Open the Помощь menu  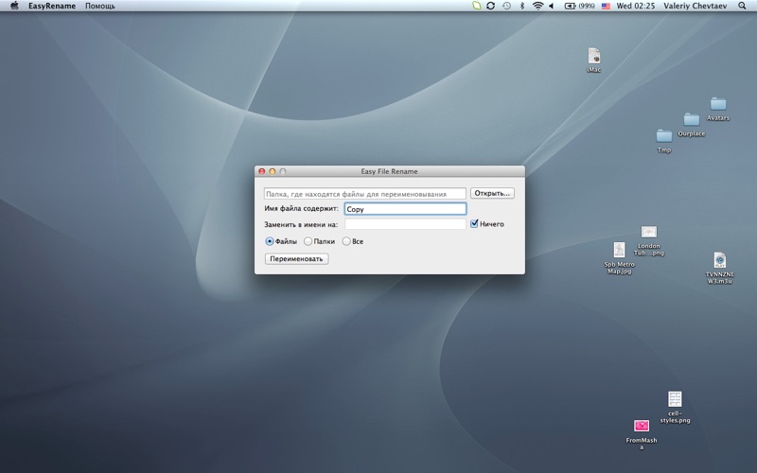100,6
